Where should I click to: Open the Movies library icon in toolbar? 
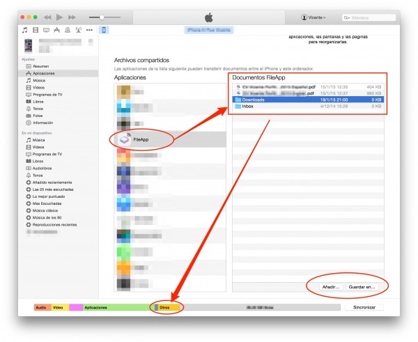(36, 30)
